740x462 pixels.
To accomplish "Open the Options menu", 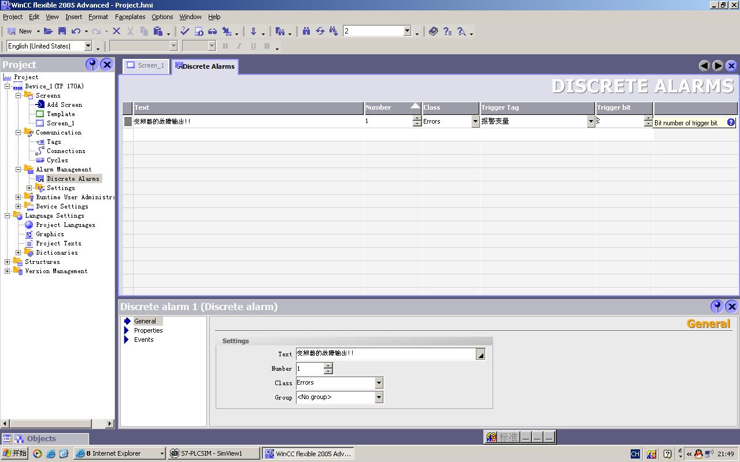I will [x=162, y=17].
